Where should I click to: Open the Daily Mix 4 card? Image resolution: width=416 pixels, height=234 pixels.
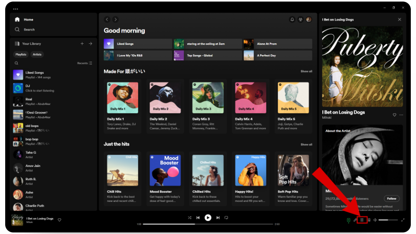pyautogui.click(x=251, y=106)
